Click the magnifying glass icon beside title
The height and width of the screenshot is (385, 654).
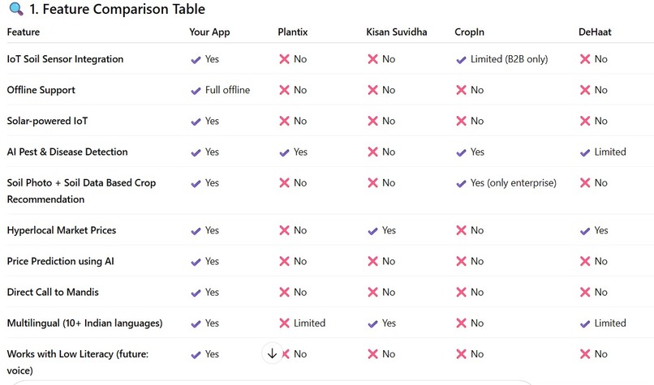point(16,9)
